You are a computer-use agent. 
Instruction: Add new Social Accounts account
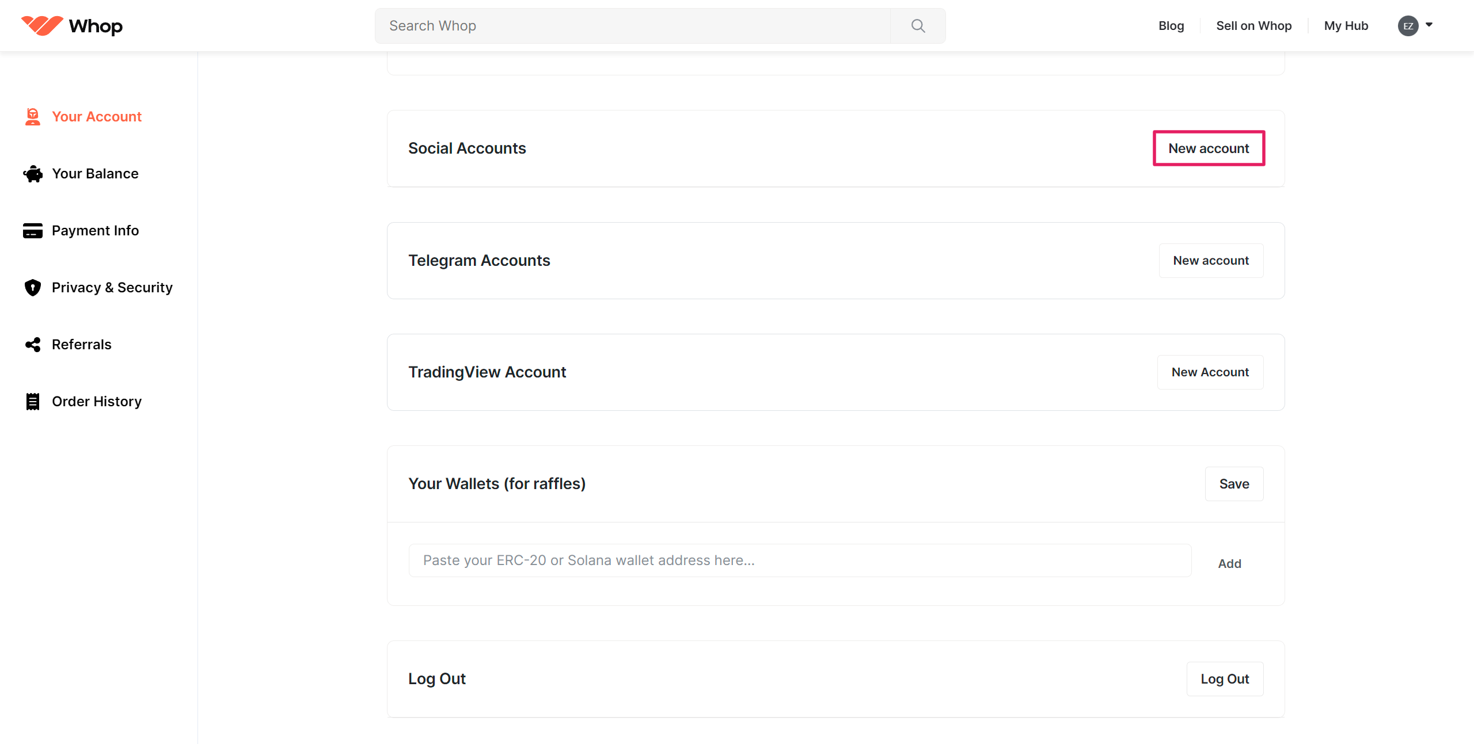1209,148
